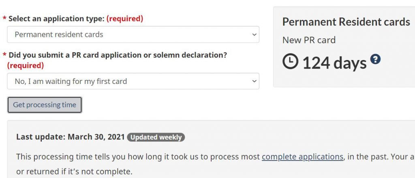Click Get processing time button
The image size is (415, 178).
click(45, 105)
